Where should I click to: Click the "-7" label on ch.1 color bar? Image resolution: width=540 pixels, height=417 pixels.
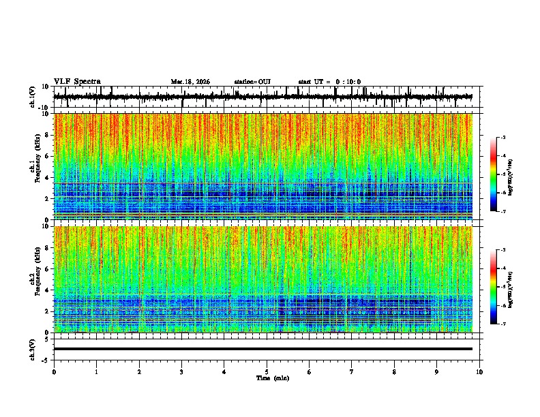pos(503,211)
